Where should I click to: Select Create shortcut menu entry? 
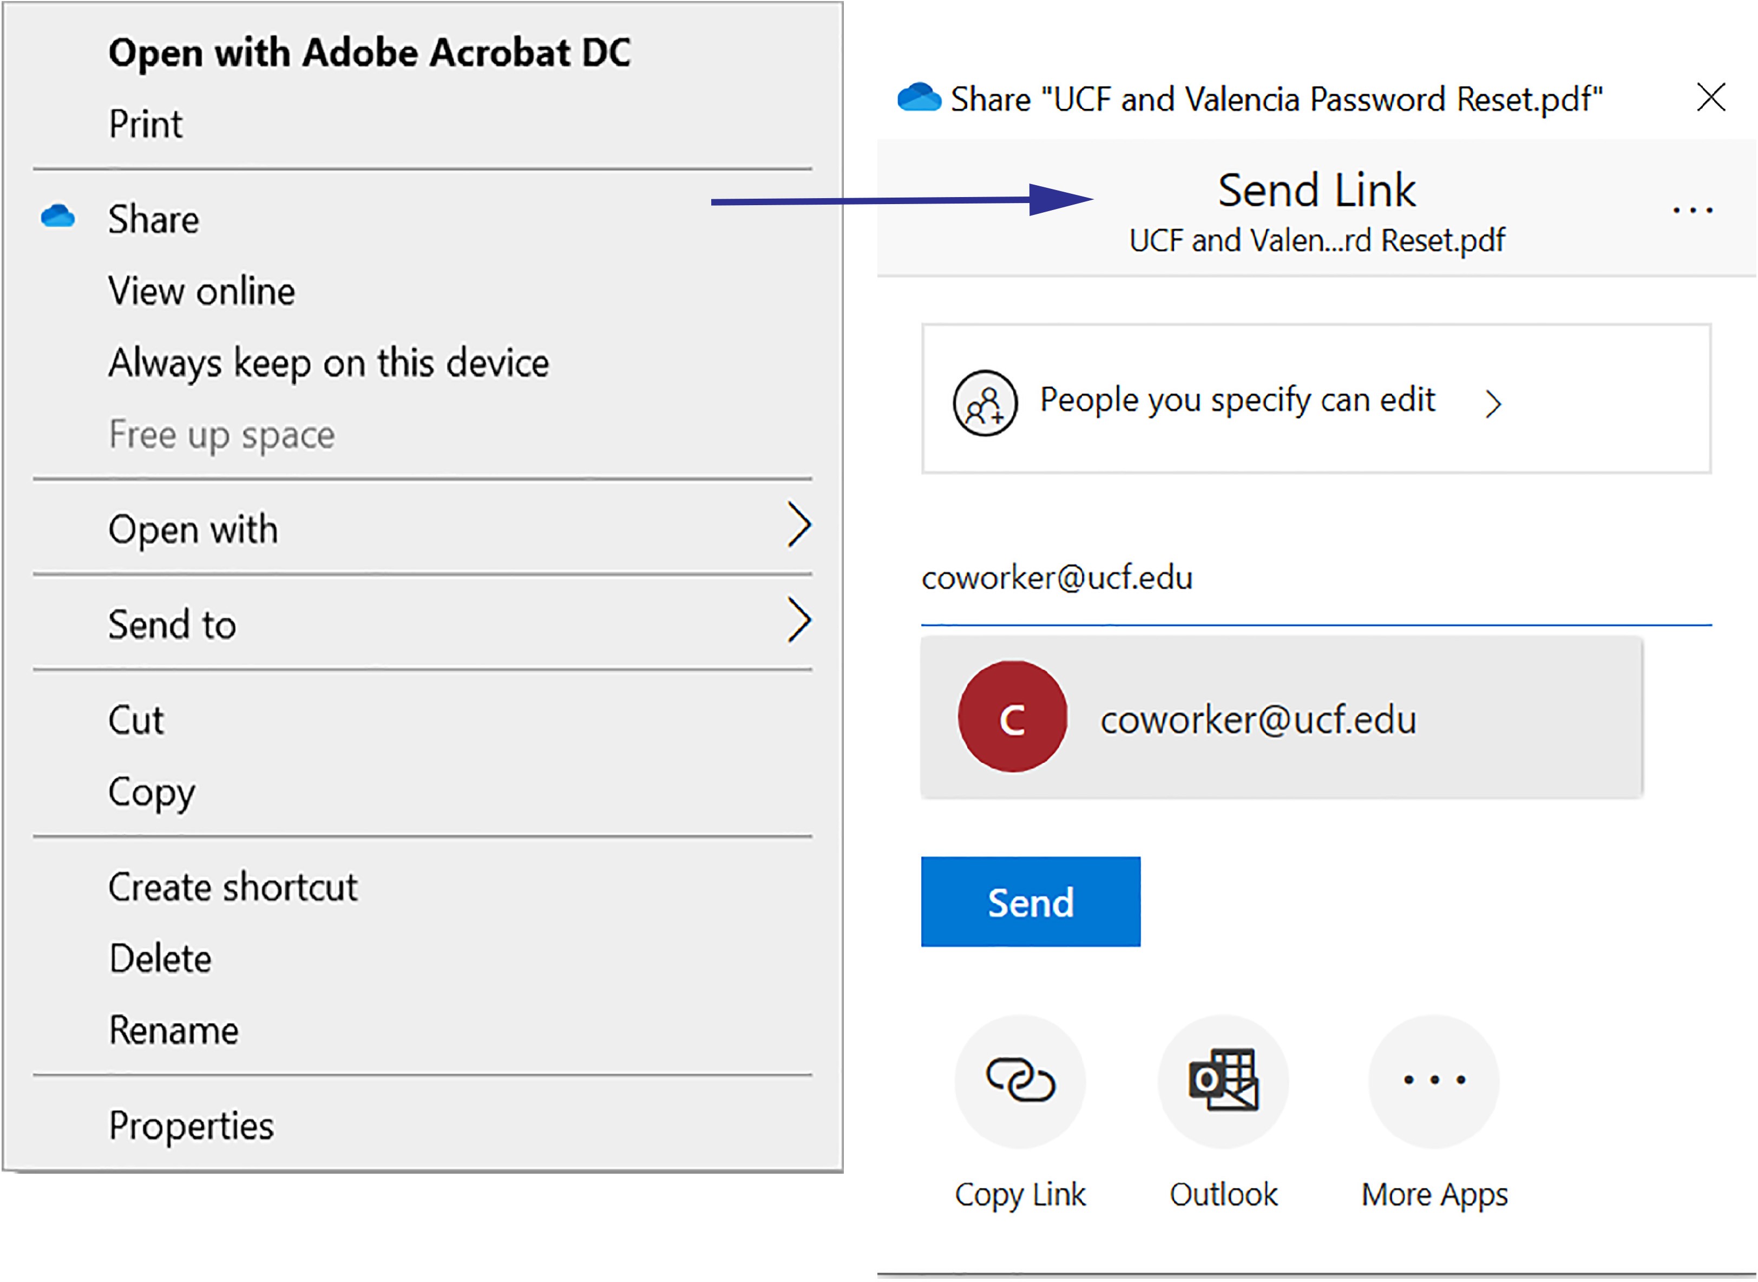(x=233, y=887)
